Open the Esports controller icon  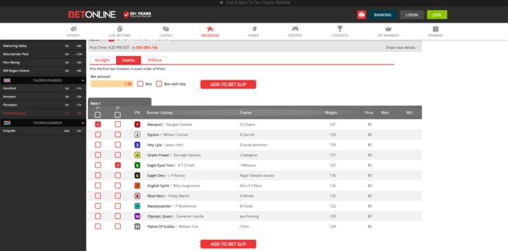(x=295, y=29)
